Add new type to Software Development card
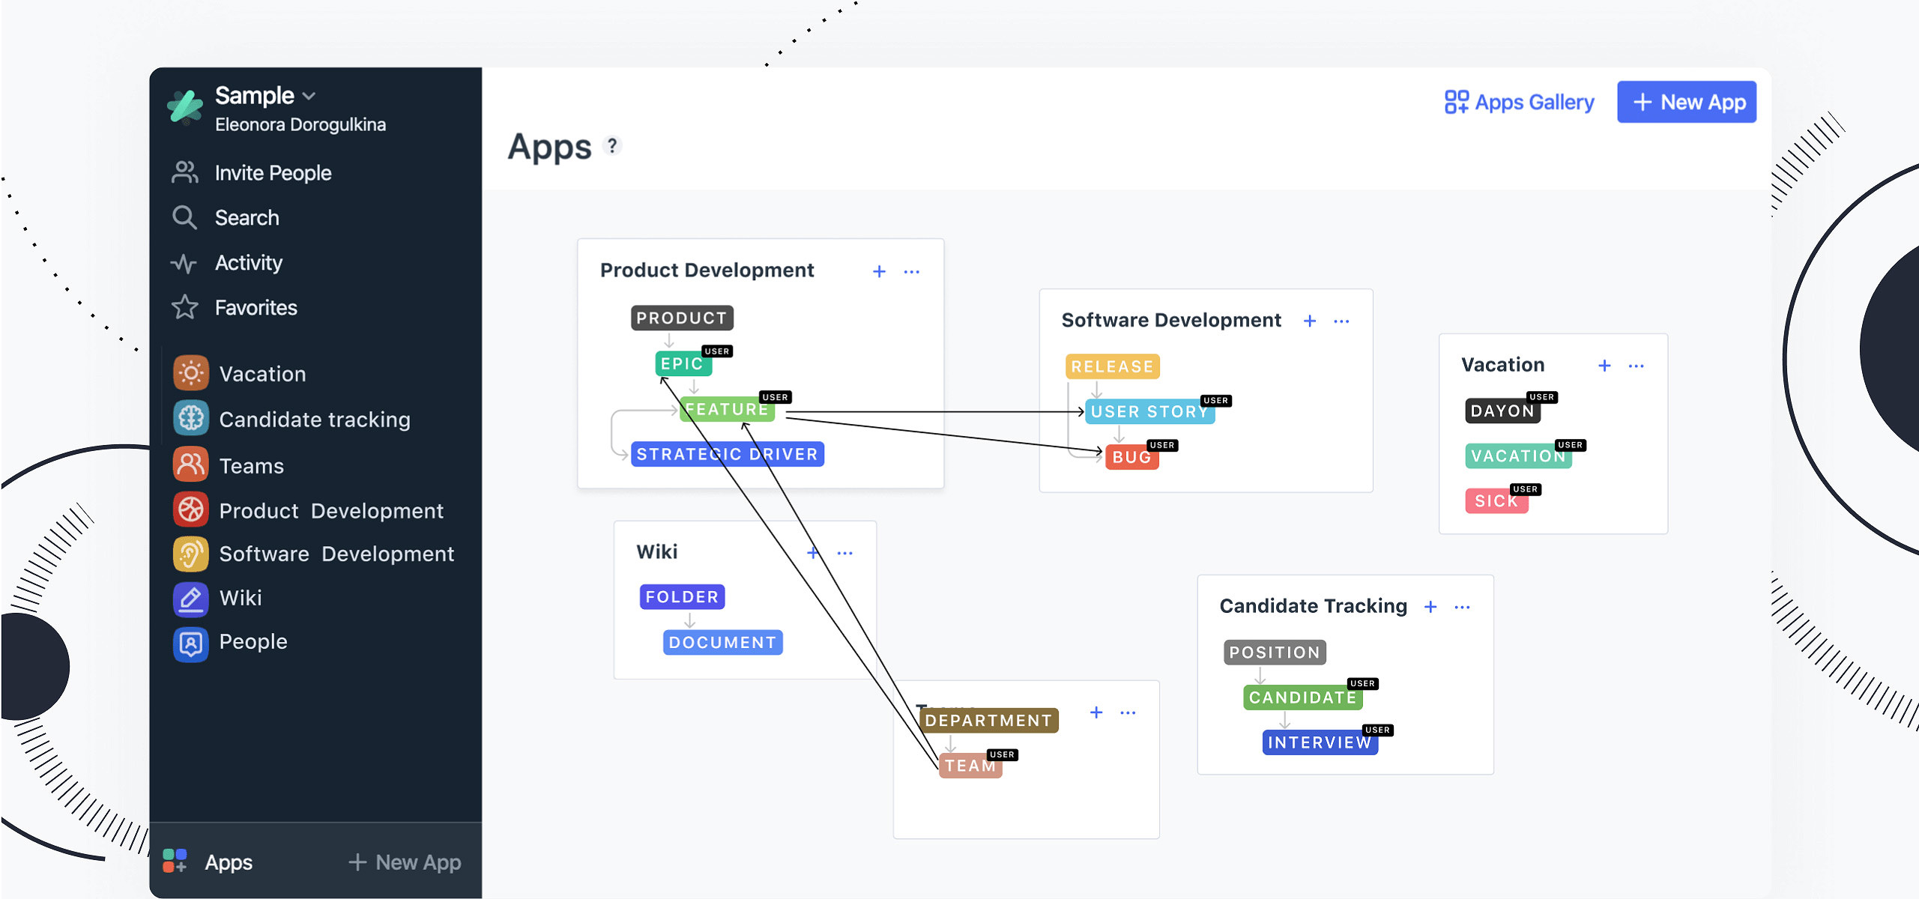Screen dimensions: 1919x899 (1309, 321)
